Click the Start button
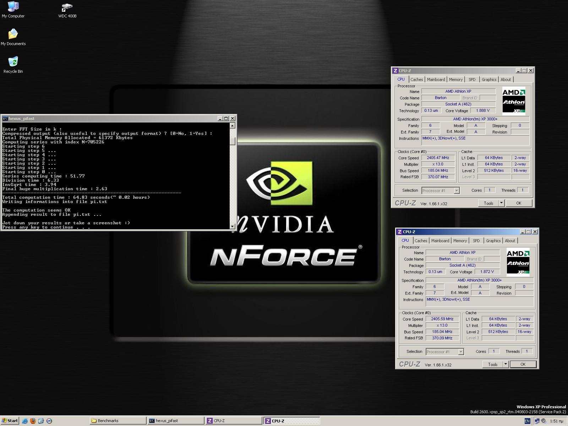Screen dimensions: 568x426 (10, 421)
